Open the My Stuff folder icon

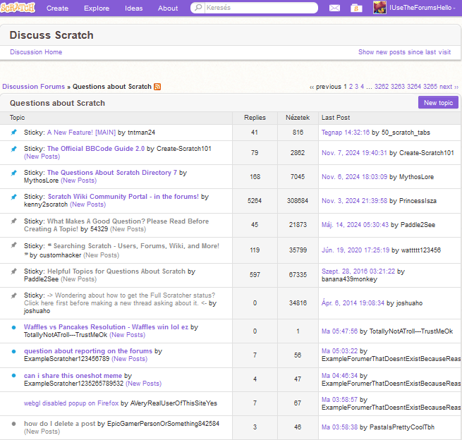coord(356,8)
